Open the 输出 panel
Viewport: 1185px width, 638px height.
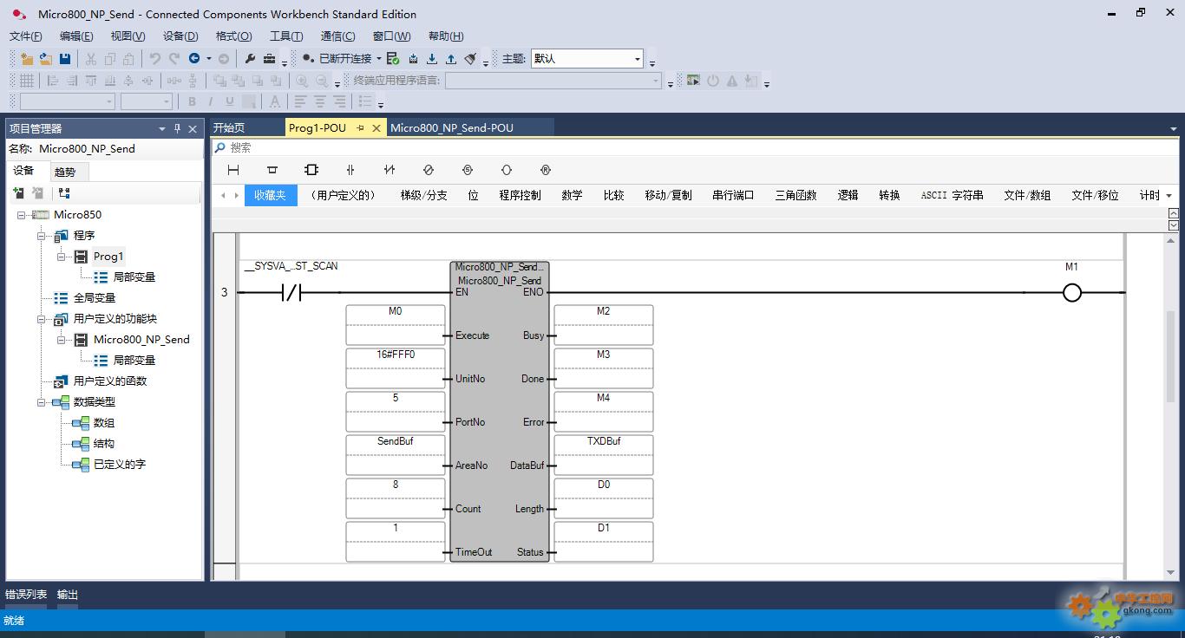68,595
